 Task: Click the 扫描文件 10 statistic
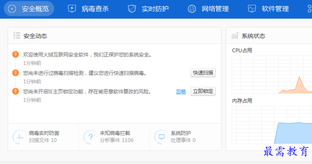point(43,140)
